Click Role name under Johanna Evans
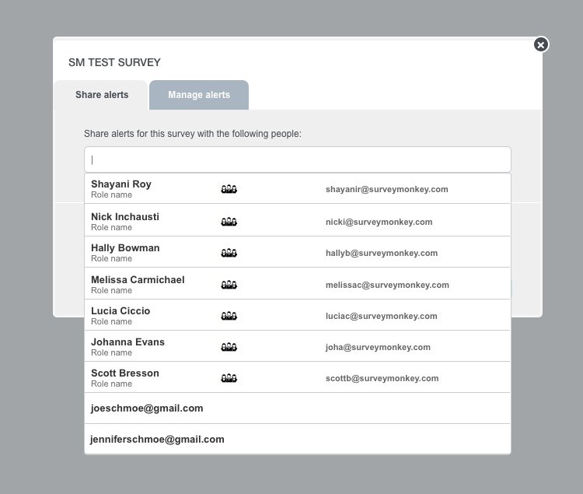The width and height of the screenshot is (583, 494). click(x=111, y=352)
